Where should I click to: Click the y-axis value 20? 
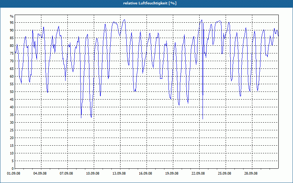[x=12, y=138]
